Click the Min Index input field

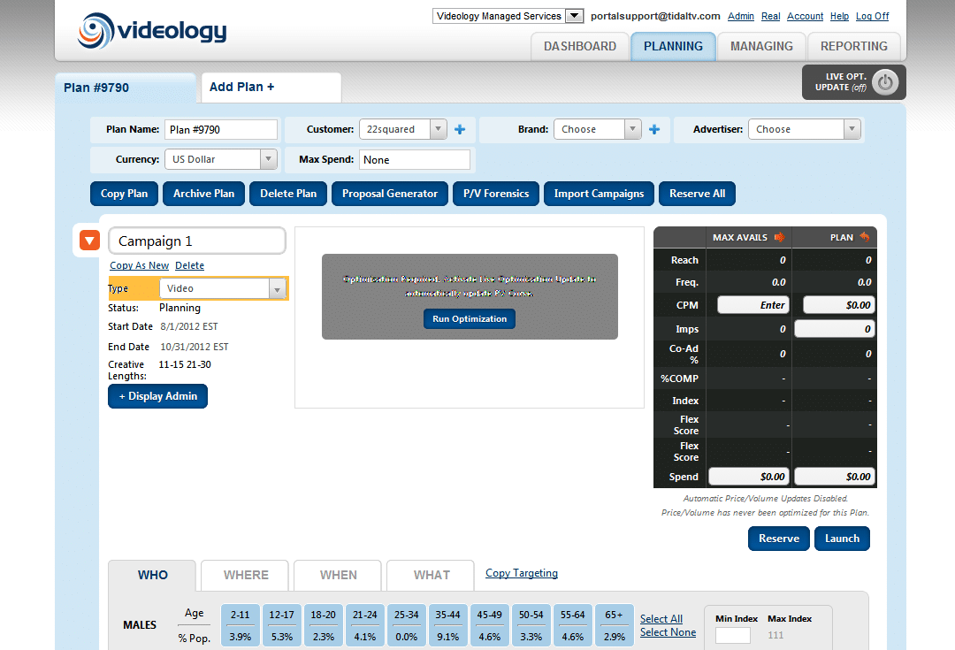coord(732,635)
